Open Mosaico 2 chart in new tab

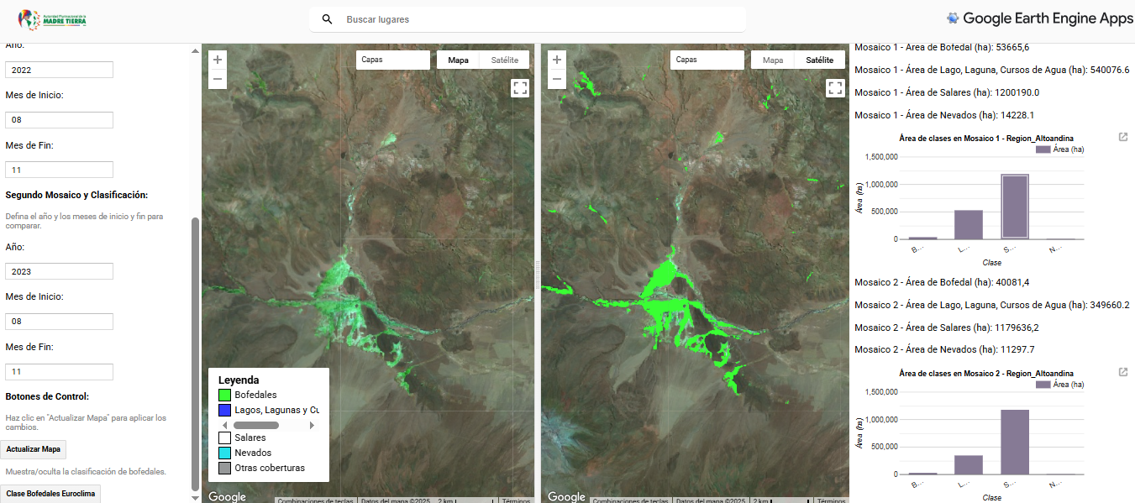(1123, 372)
